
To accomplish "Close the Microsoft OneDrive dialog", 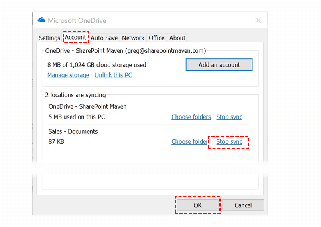I will click(258, 20).
